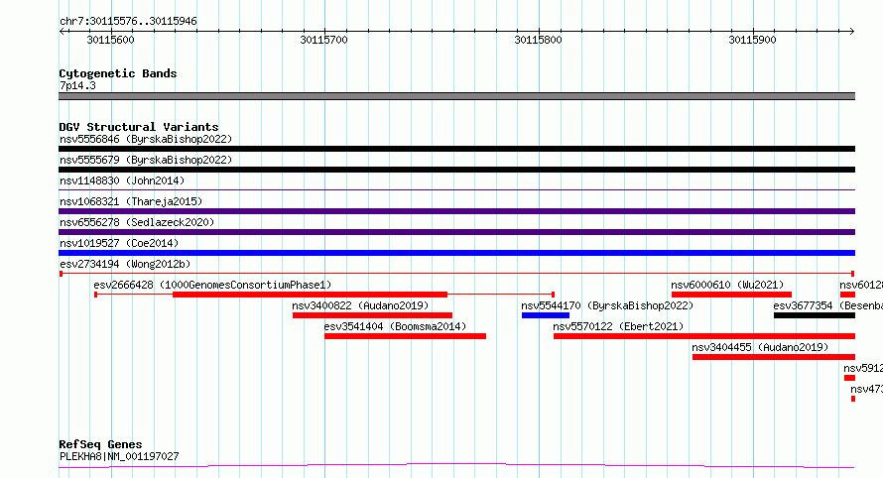Viewport: 883px width, 478px height.
Task: Click the magenta PLEKHA8 gene track line
Action: point(456,466)
